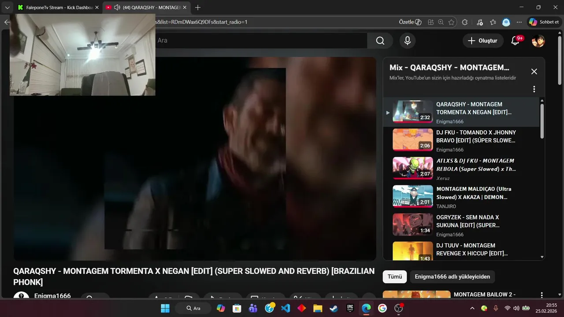The height and width of the screenshot is (317, 564).
Task: Click the YouTube search input field
Action: [261, 41]
